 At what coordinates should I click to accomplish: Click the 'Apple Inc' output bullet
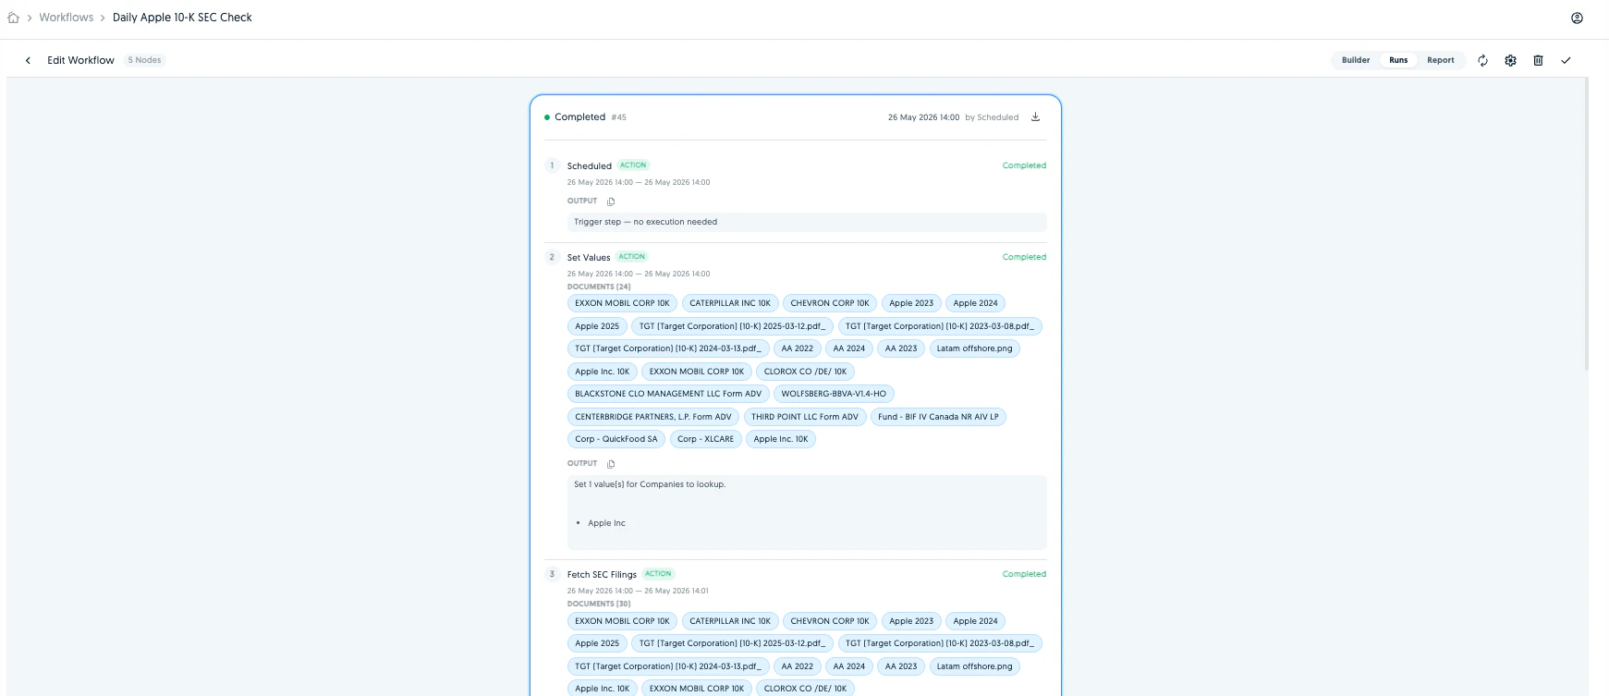(x=606, y=523)
